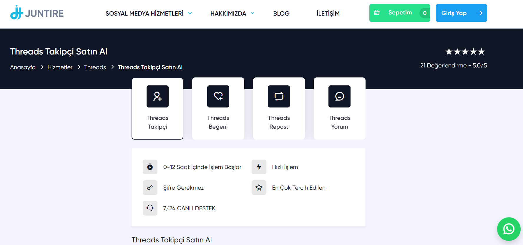Click the five-star rating
523x245 pixels.
465,52
